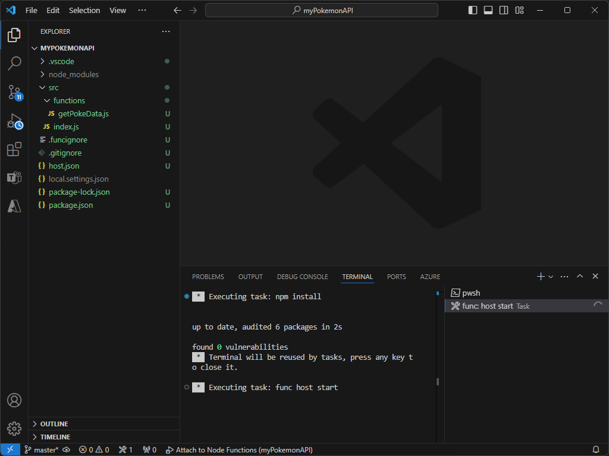
Task: Open the Azure view in activity bar
Action: coord(14,206)
